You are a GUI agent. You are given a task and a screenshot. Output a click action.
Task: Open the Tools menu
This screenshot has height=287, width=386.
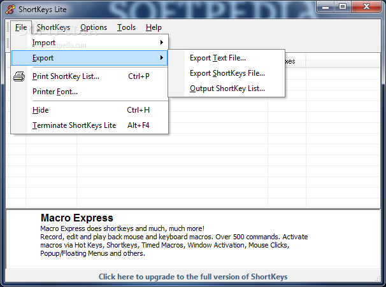click(126, 27)
